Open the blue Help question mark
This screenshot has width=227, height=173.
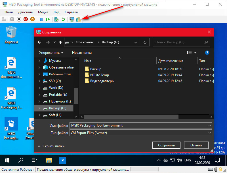[x=207, y=53]
